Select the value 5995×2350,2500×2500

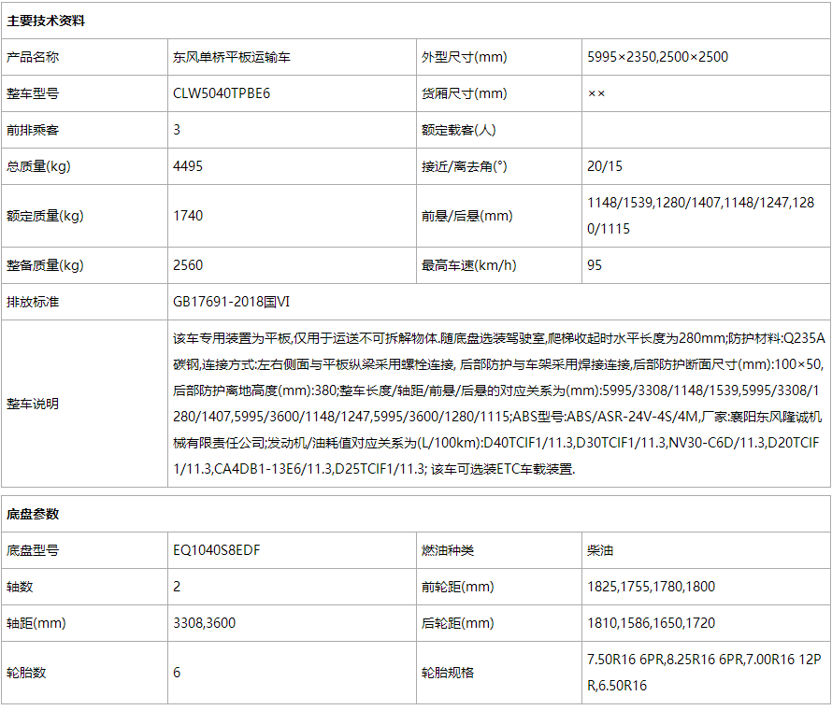click(657, 57)
